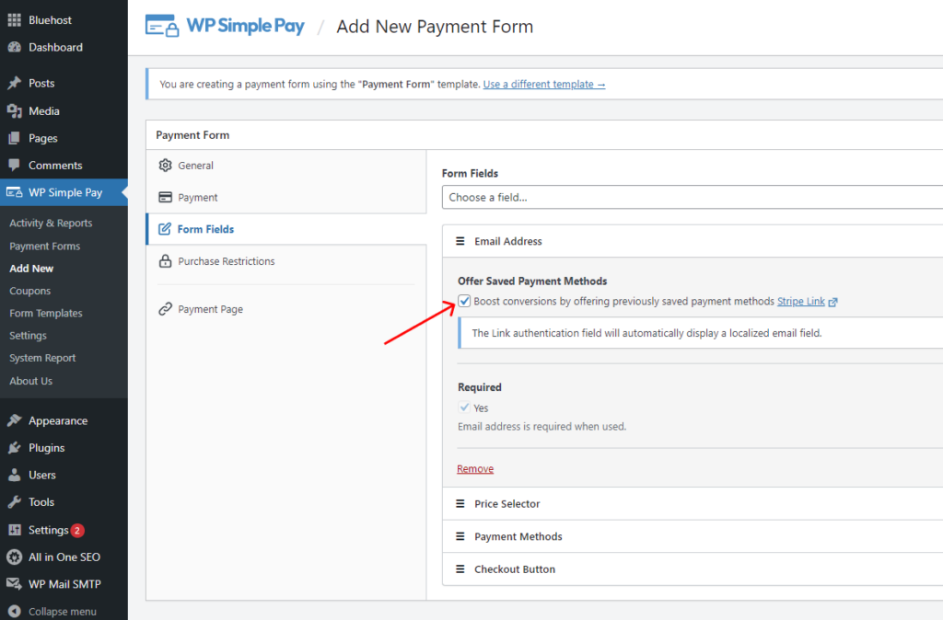Expand the Checkout Button field
This screenshot has width=943, height=620.
(x=514, y=569)
